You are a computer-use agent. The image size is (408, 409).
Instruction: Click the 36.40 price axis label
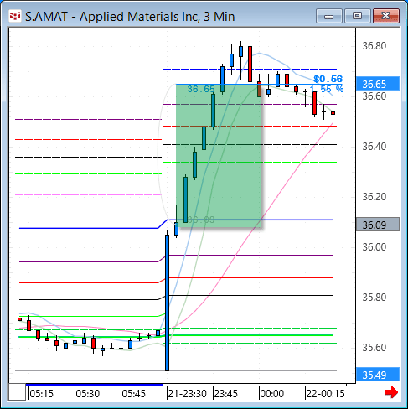(374, 147)
